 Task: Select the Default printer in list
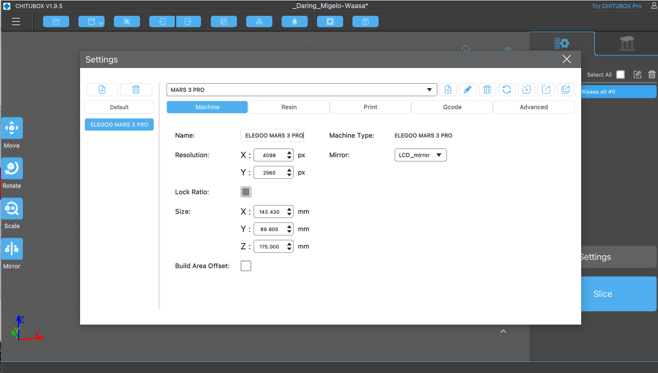[x=119, y=107]
